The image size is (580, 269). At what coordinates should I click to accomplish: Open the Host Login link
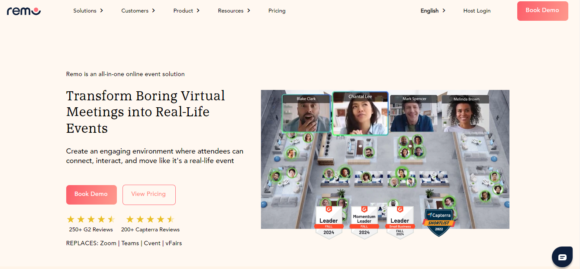point(477,11)
